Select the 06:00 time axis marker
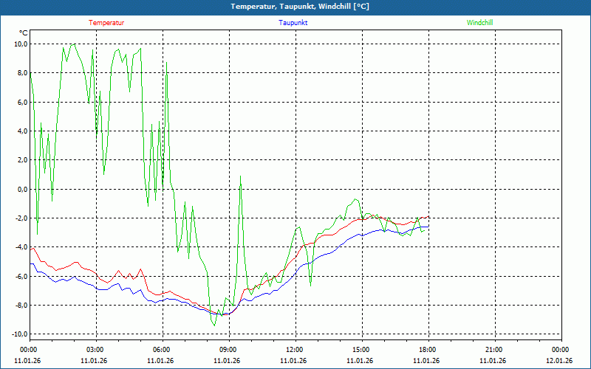 [162, 350]
